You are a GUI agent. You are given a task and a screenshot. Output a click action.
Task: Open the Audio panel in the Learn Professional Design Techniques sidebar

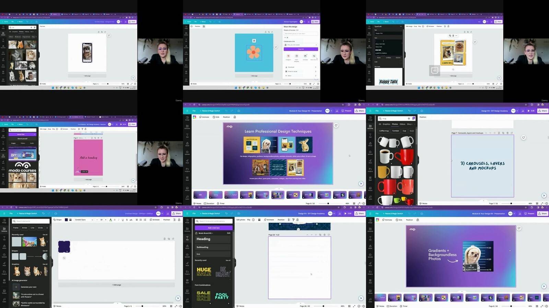(x=187, y=197)
